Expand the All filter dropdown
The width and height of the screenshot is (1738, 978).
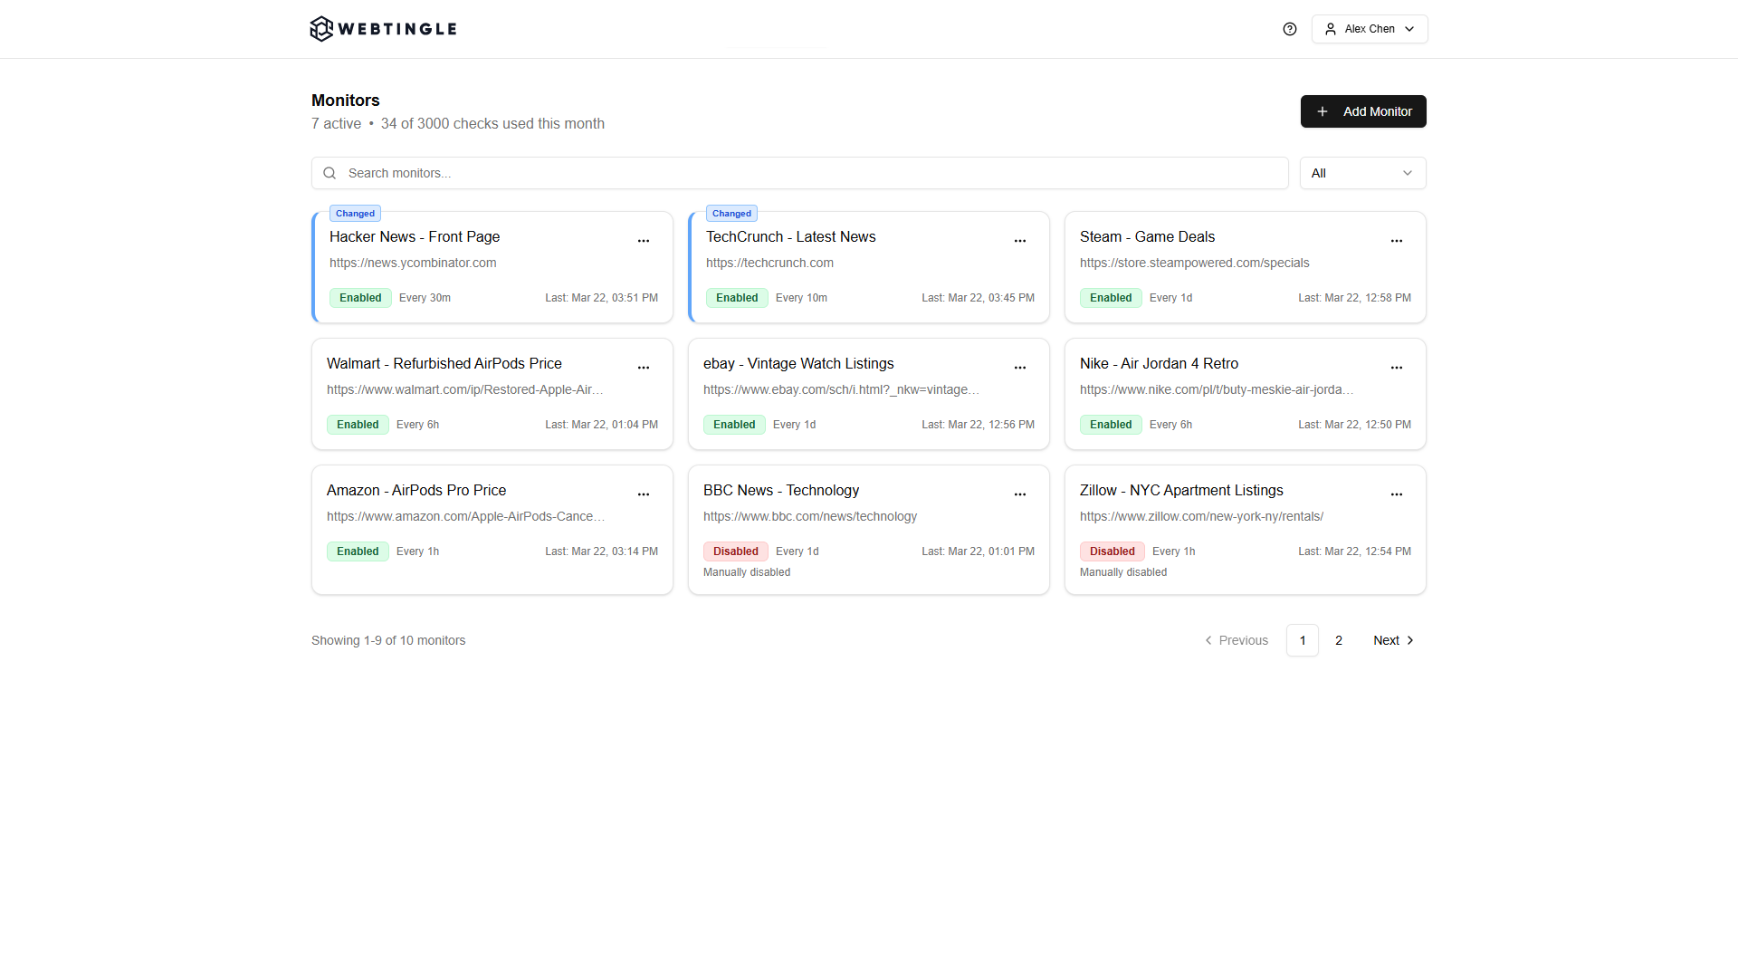(1362, 173)
